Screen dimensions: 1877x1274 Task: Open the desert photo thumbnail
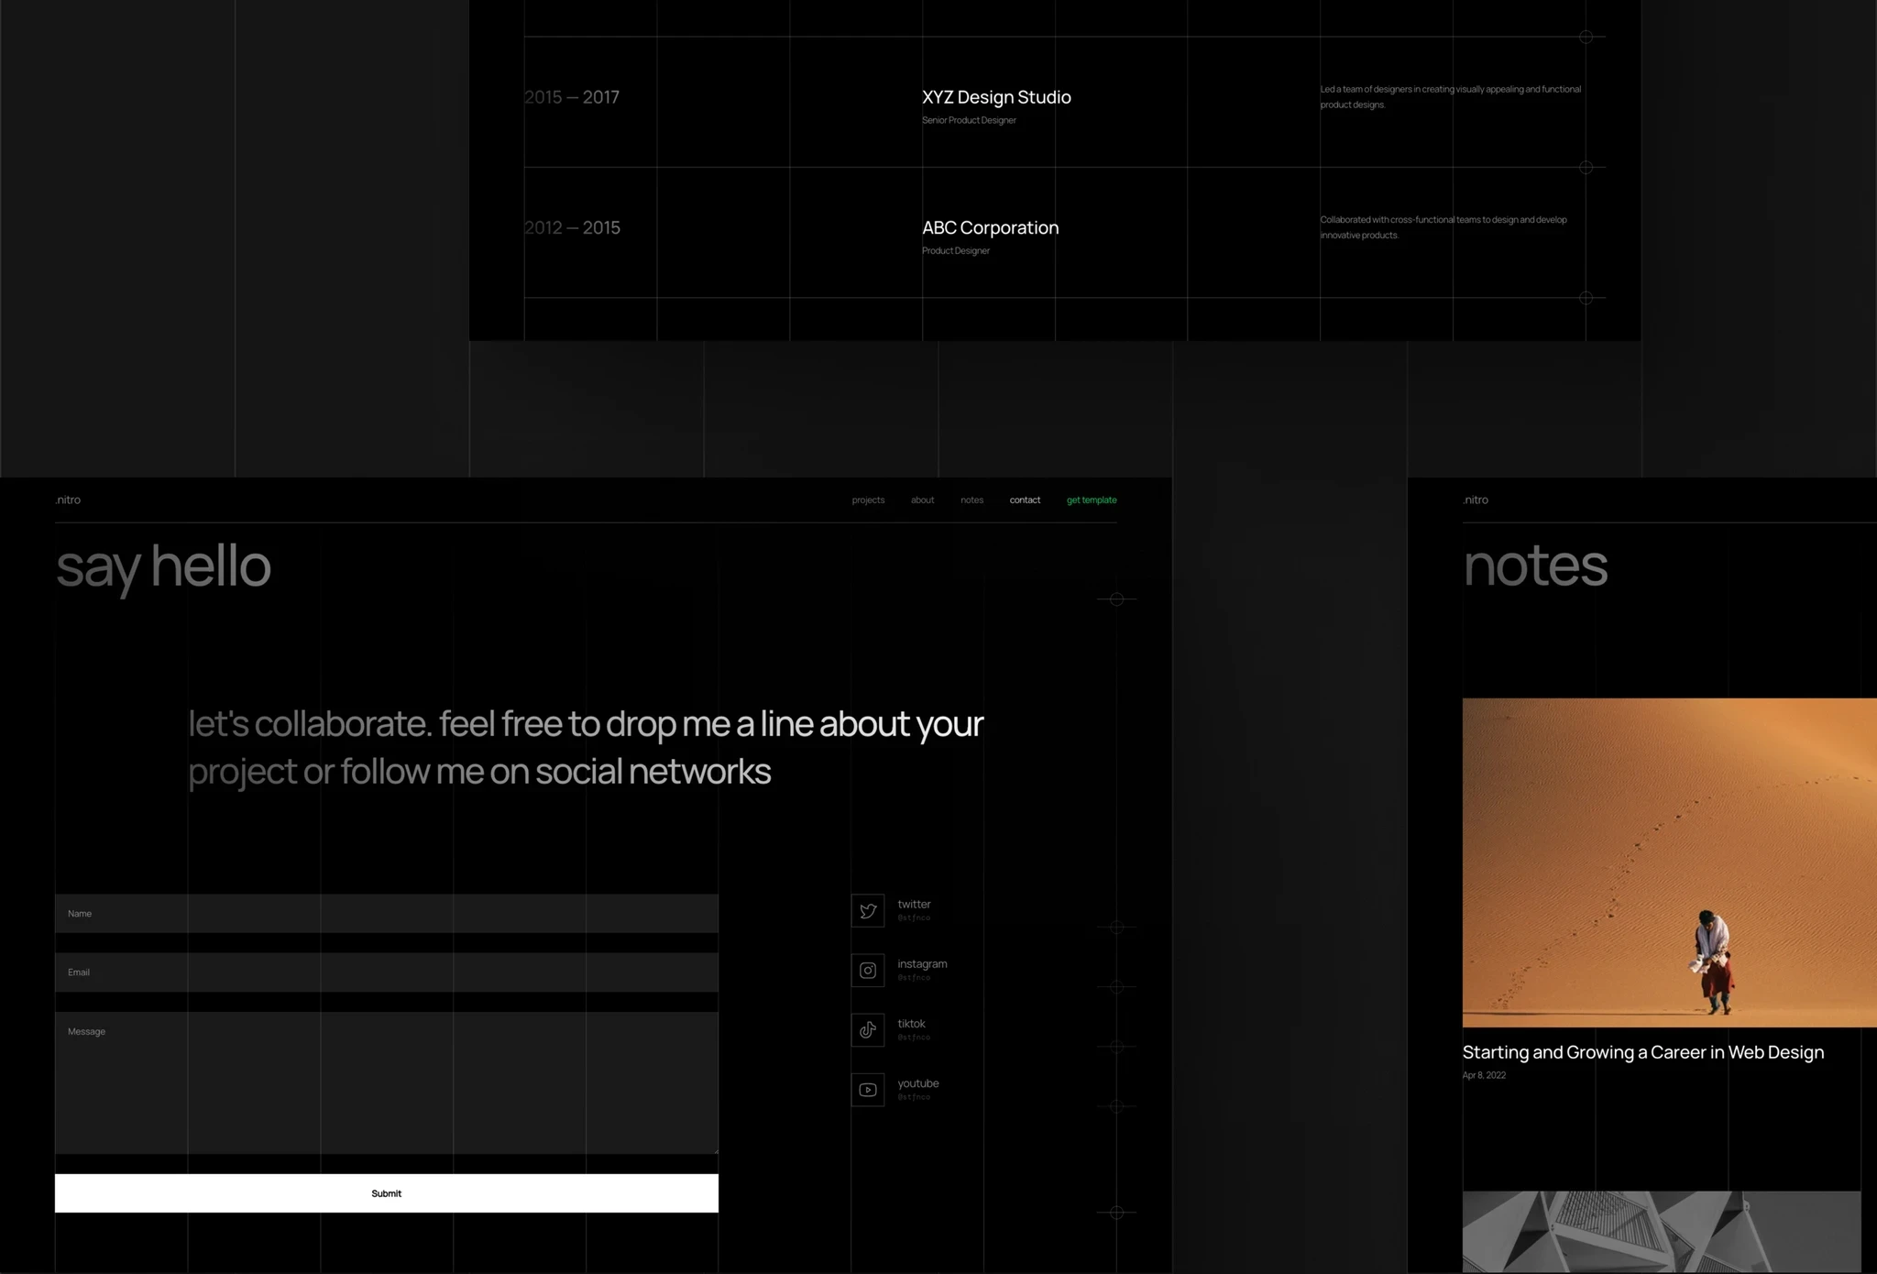tap(1668, 862)
